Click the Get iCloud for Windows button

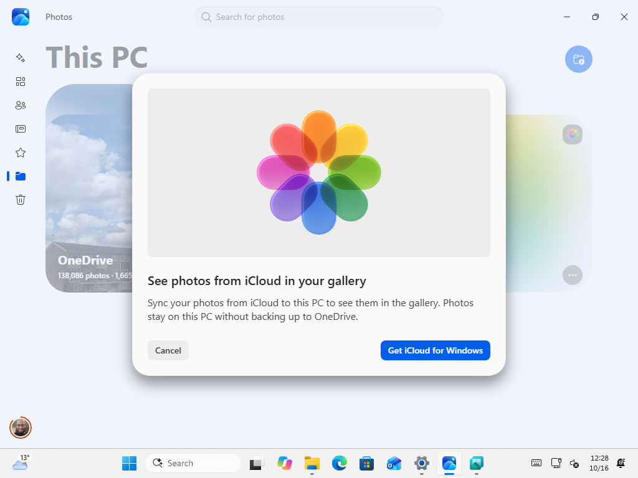click(x=435, y=350)
